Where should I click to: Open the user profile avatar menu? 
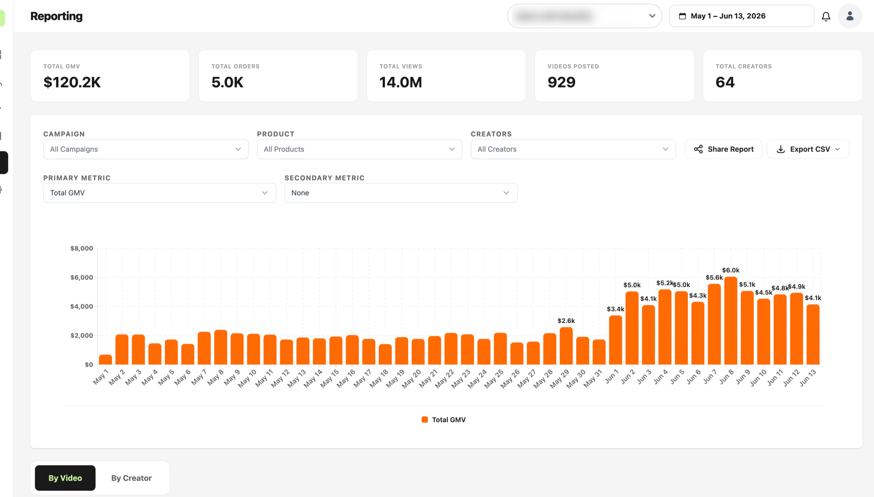click(850, 16)
